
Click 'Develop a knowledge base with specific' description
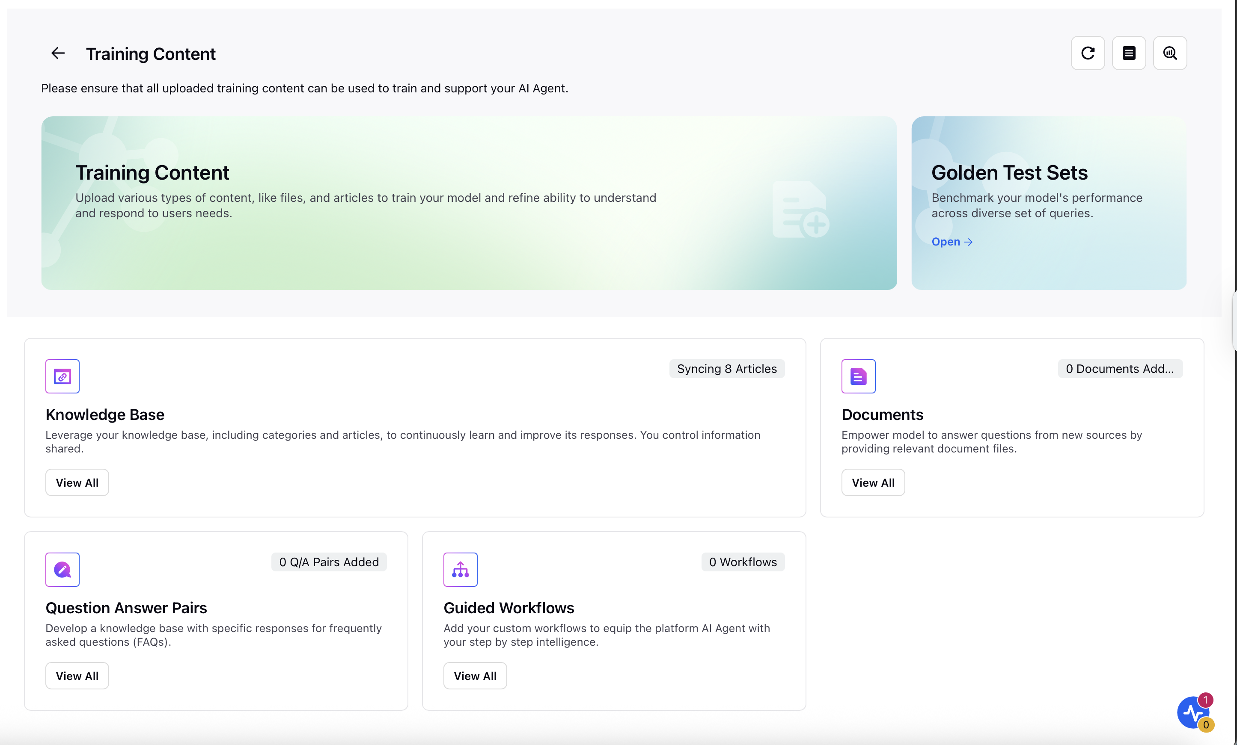pos(213,635)
